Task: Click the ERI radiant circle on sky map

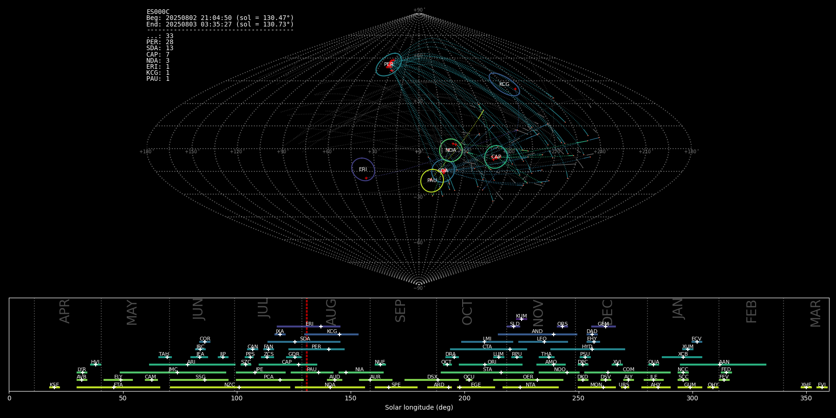Action: point(363,170)
